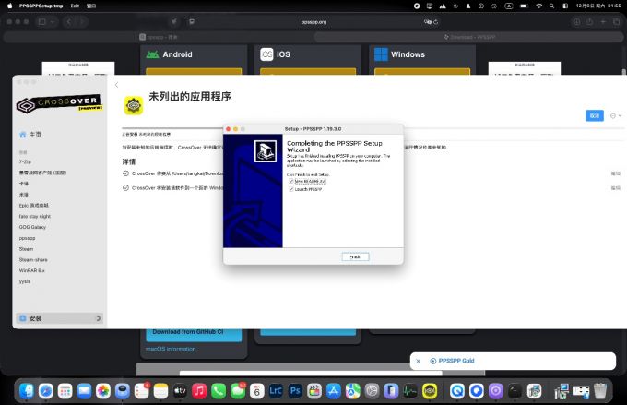627x405 pixels.
Task: Click check icon on second CrossOver detail row
Action: pyautogui.click(x=125, y=188)
